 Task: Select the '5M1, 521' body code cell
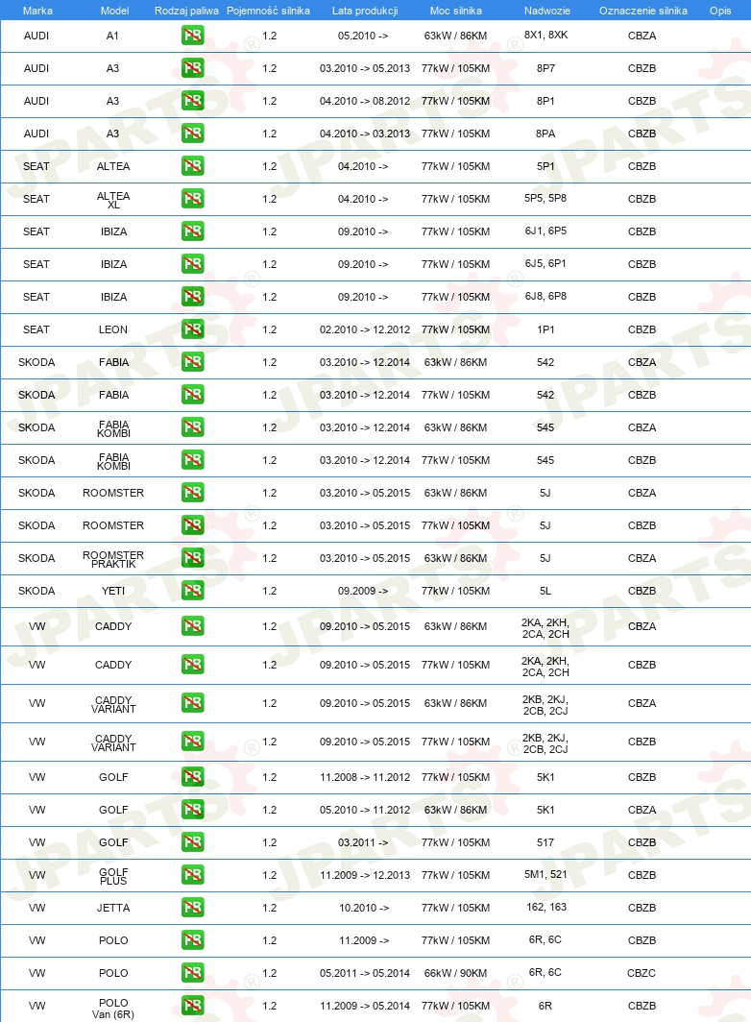pyautogui.click(x=545, y=875)
